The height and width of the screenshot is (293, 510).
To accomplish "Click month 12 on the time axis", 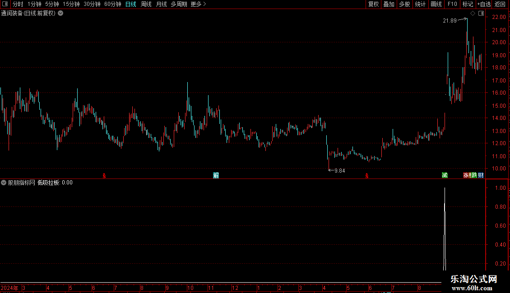I will (235, 288).
